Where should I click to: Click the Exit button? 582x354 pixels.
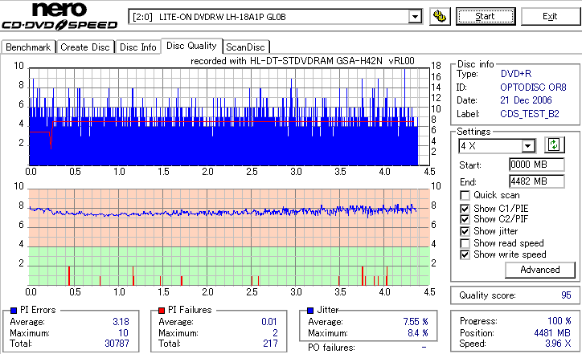[550, 16]
